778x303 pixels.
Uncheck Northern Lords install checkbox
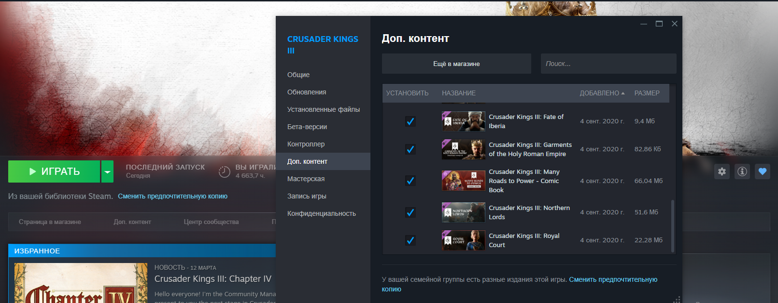coord(410,212)
